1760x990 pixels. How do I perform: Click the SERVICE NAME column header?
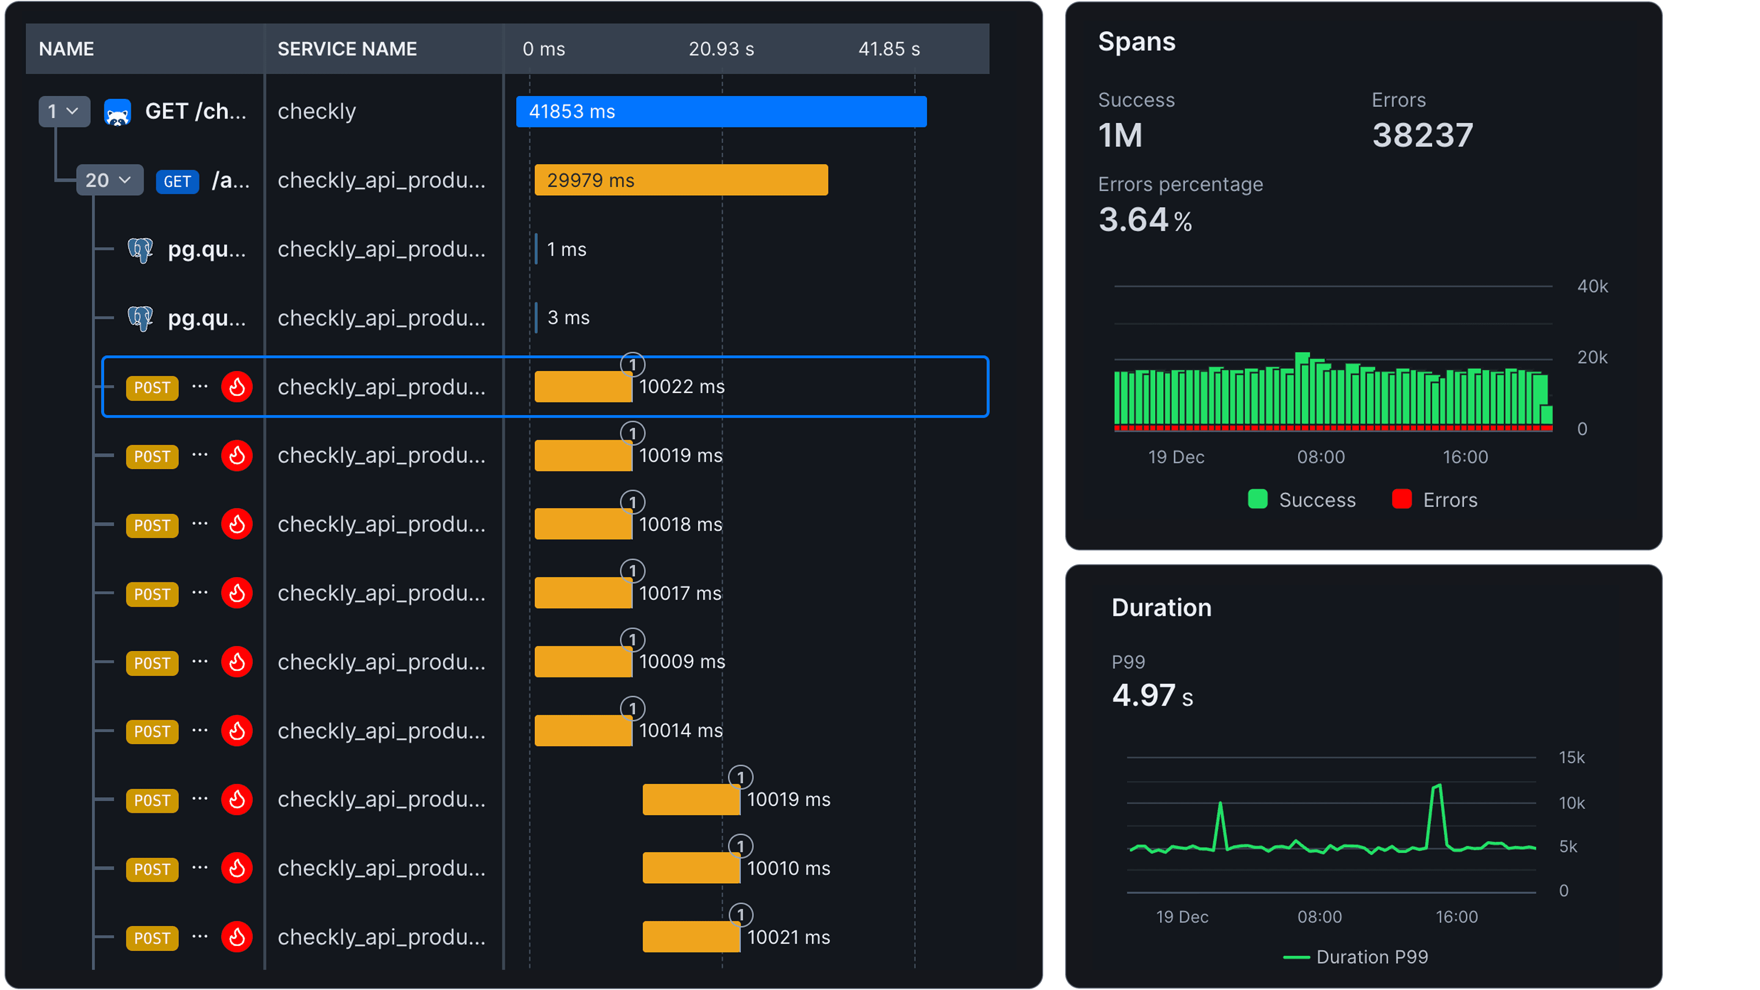(347, 49)
